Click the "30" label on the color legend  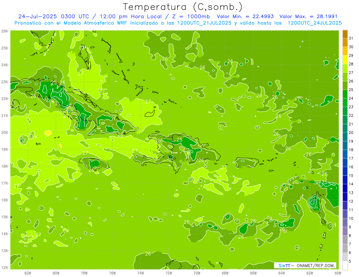(x=351, y=47)
